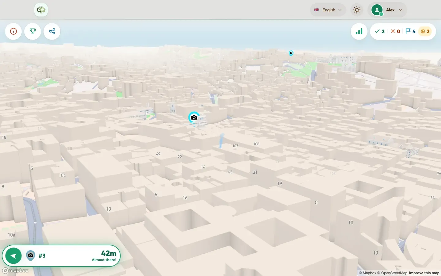Click the UK flag language icon
This screenshot has width=441, height=276.
tap(317, 10)
